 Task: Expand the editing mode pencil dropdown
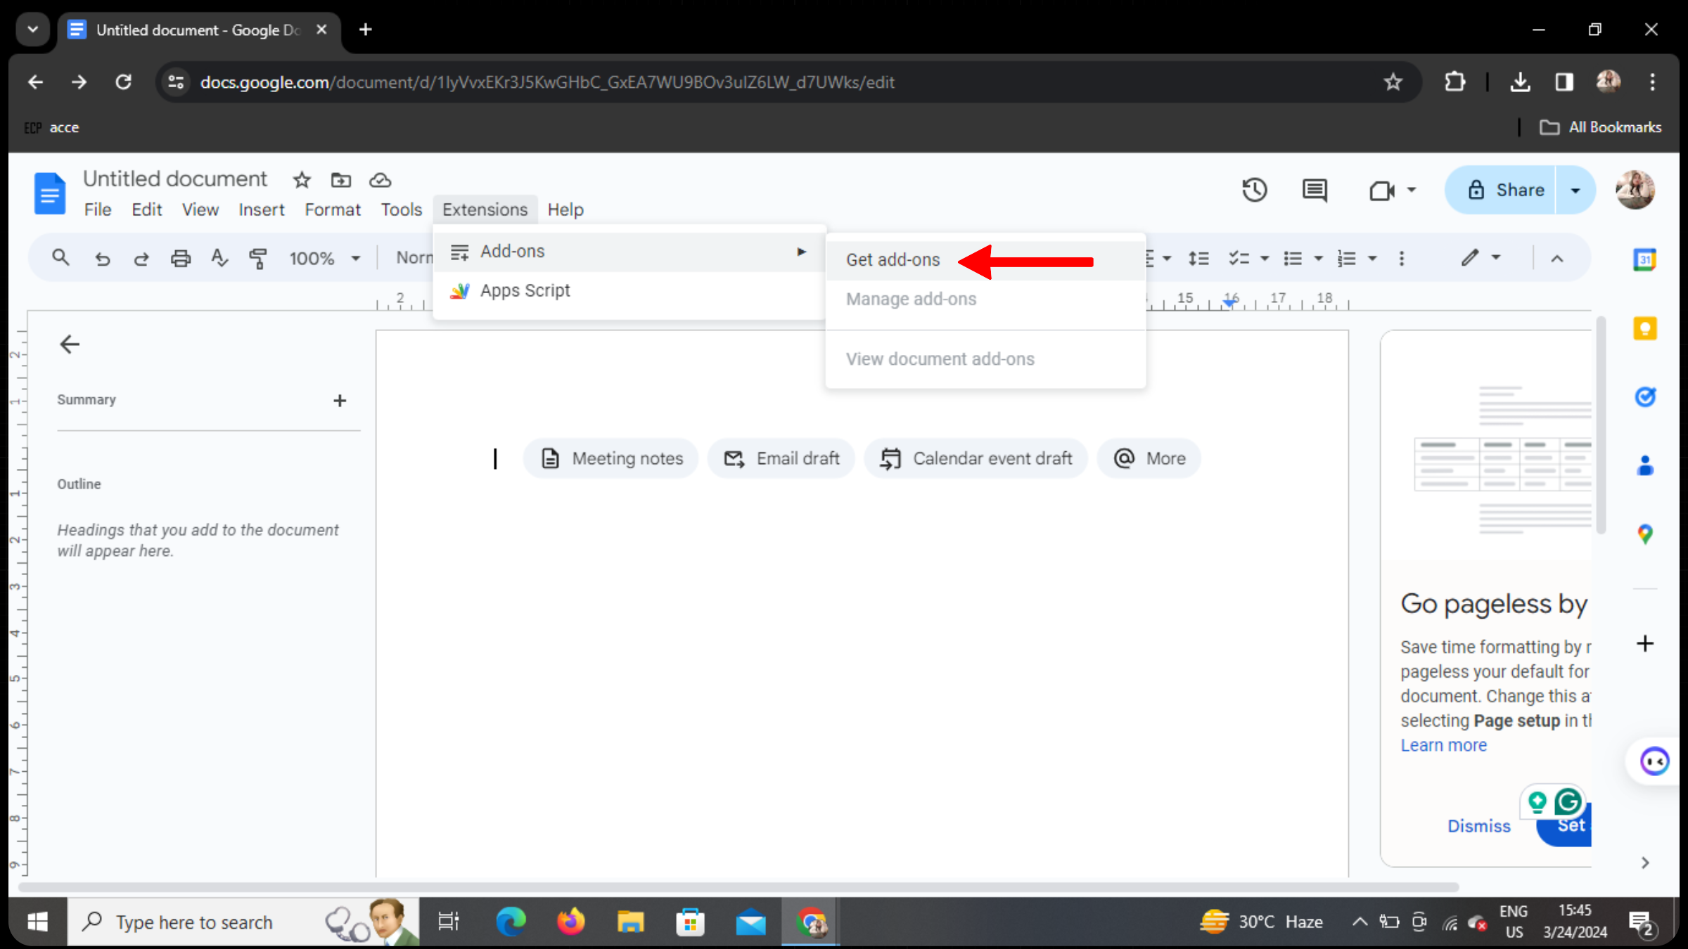click(1480, 258)
